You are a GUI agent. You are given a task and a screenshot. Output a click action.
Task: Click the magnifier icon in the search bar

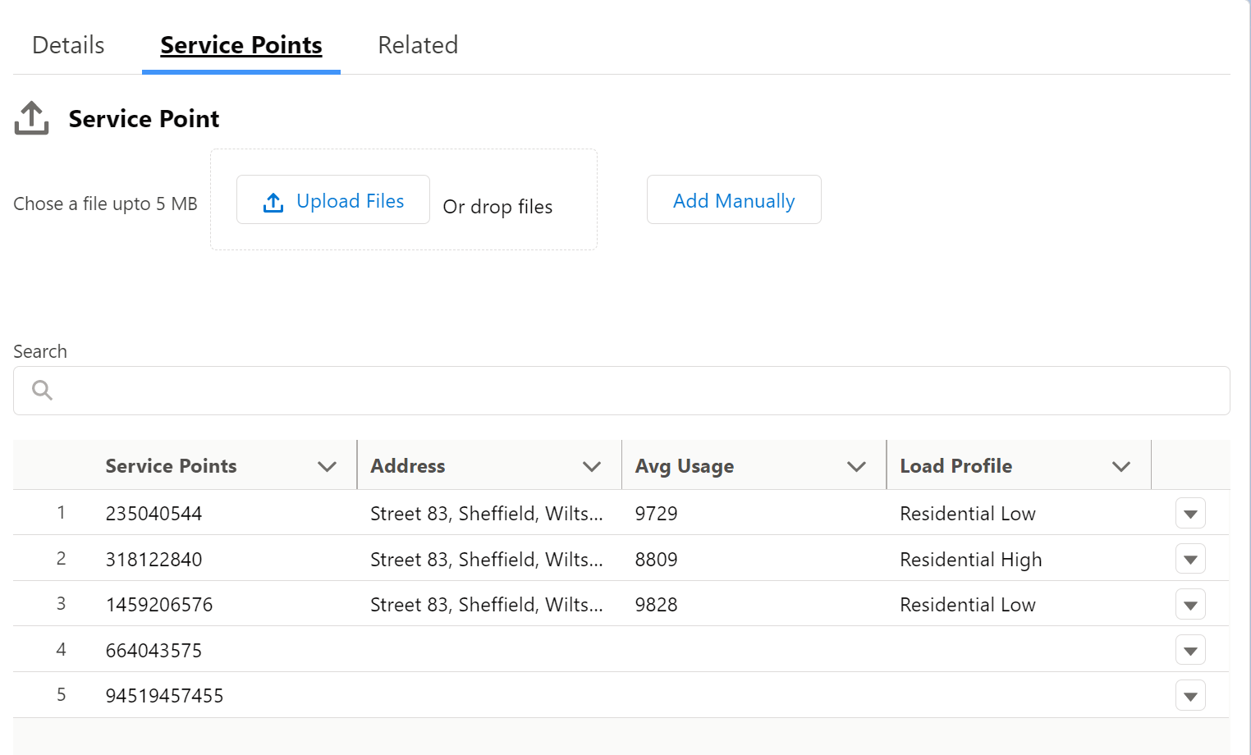coord(41,390)
